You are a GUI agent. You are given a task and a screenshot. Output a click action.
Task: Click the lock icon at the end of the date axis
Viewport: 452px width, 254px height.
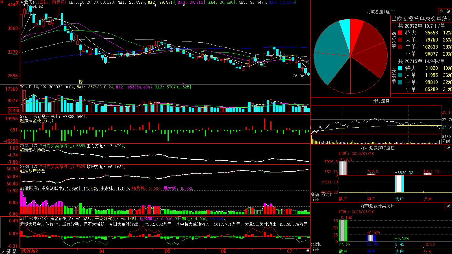308,251
